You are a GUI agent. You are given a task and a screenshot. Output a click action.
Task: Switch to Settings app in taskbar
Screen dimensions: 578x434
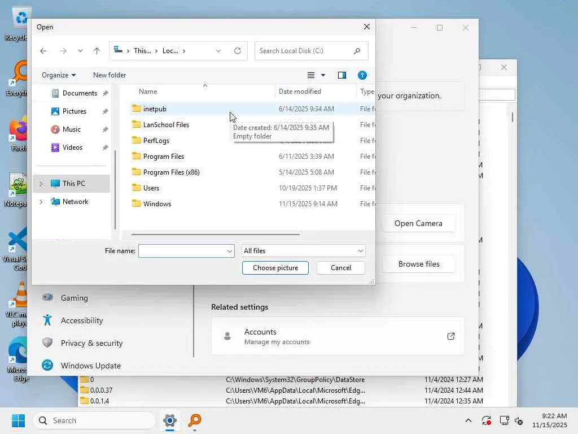click(x=169, y=420)
